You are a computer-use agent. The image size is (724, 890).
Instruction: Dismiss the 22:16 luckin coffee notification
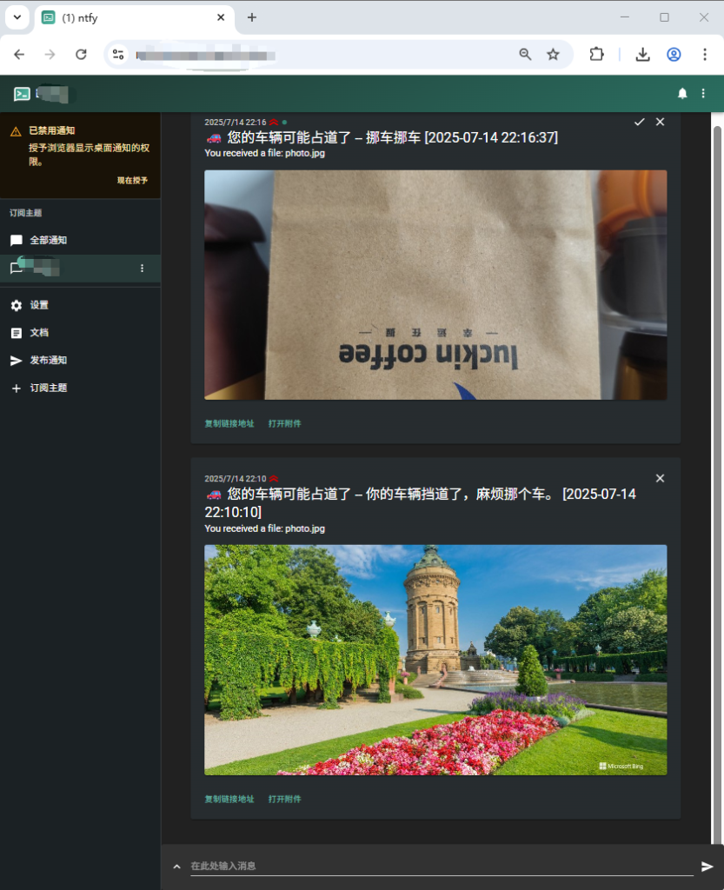click(x=660, y=122)
